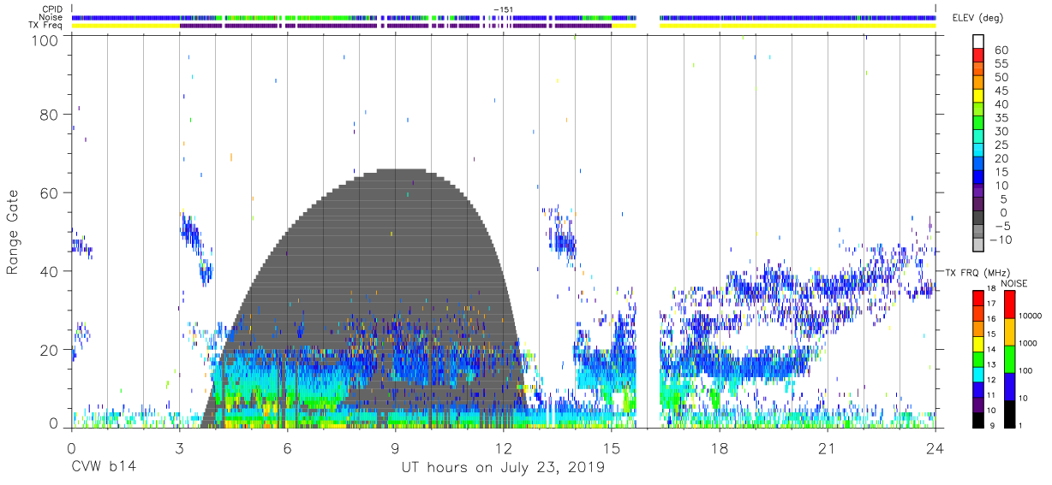
Task: Click the blank data gap near 16 UT
Action: tap(648, 233)
